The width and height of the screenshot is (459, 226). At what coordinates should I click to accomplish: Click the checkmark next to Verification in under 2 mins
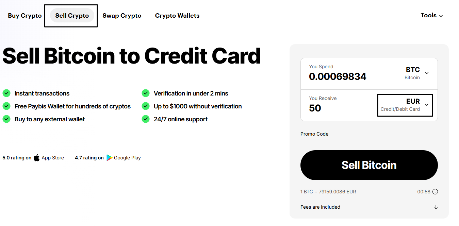pos(145,93)
